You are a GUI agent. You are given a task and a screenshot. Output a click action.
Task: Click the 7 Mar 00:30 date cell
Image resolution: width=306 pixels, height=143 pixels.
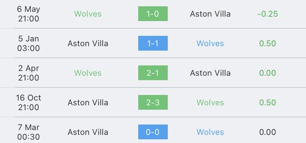[x=28, y=132]
